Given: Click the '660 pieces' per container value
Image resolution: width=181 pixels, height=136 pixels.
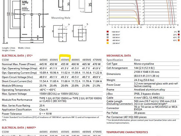Looking at the screenshot, I should coord(140,117).
